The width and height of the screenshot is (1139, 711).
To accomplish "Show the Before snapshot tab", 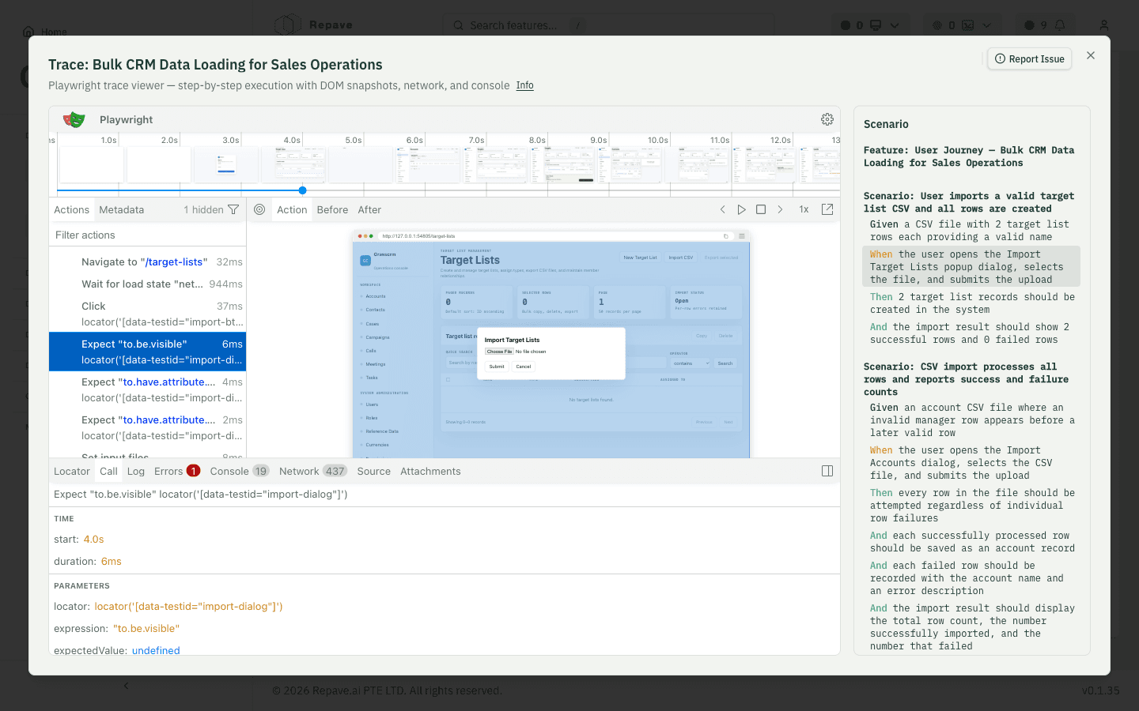I will coord(332,210).
